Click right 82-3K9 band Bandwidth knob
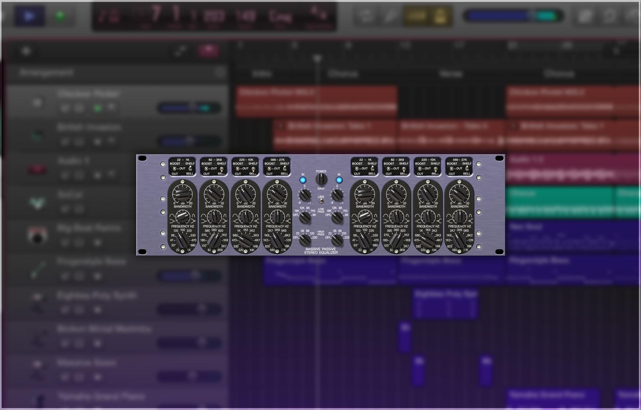 (396, 217)
